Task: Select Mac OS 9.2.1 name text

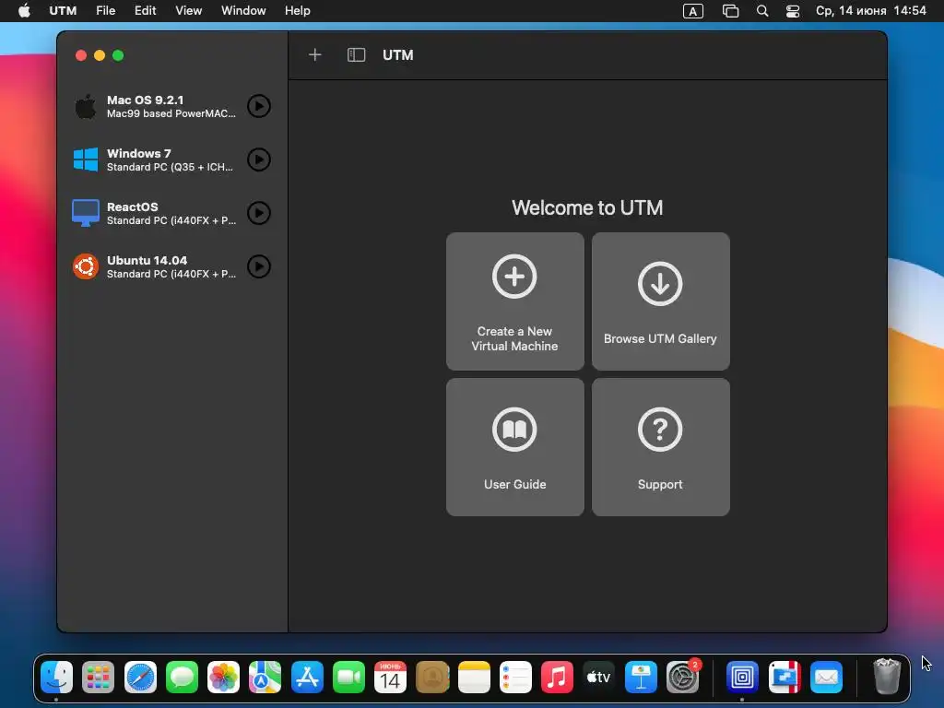Action: point(145,100)
